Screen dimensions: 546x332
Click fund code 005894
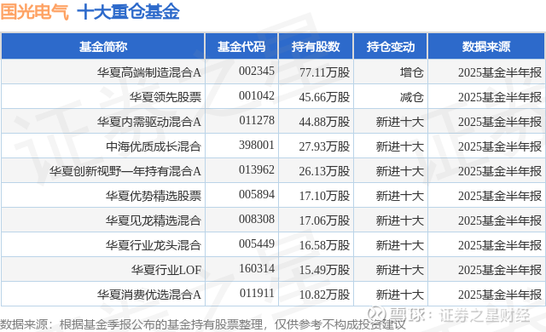(x=257, y=194)
